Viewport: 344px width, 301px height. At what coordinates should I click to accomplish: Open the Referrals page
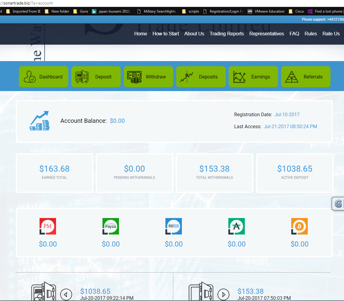(306, 77)
